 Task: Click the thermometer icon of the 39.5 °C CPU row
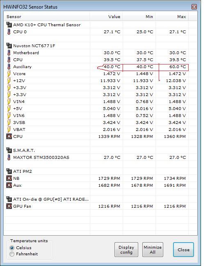pyautogui.click(x=9, y=60)
